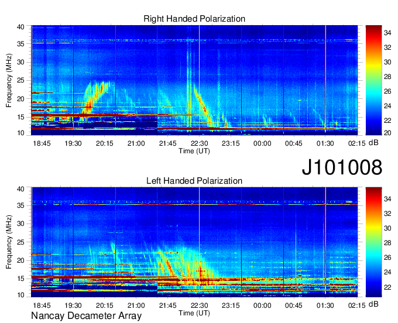Image resolution: width=398 pixels, height=323 pixels.
Task: Click the "22:30" tick label under the top plot
Action: (199, 143)
